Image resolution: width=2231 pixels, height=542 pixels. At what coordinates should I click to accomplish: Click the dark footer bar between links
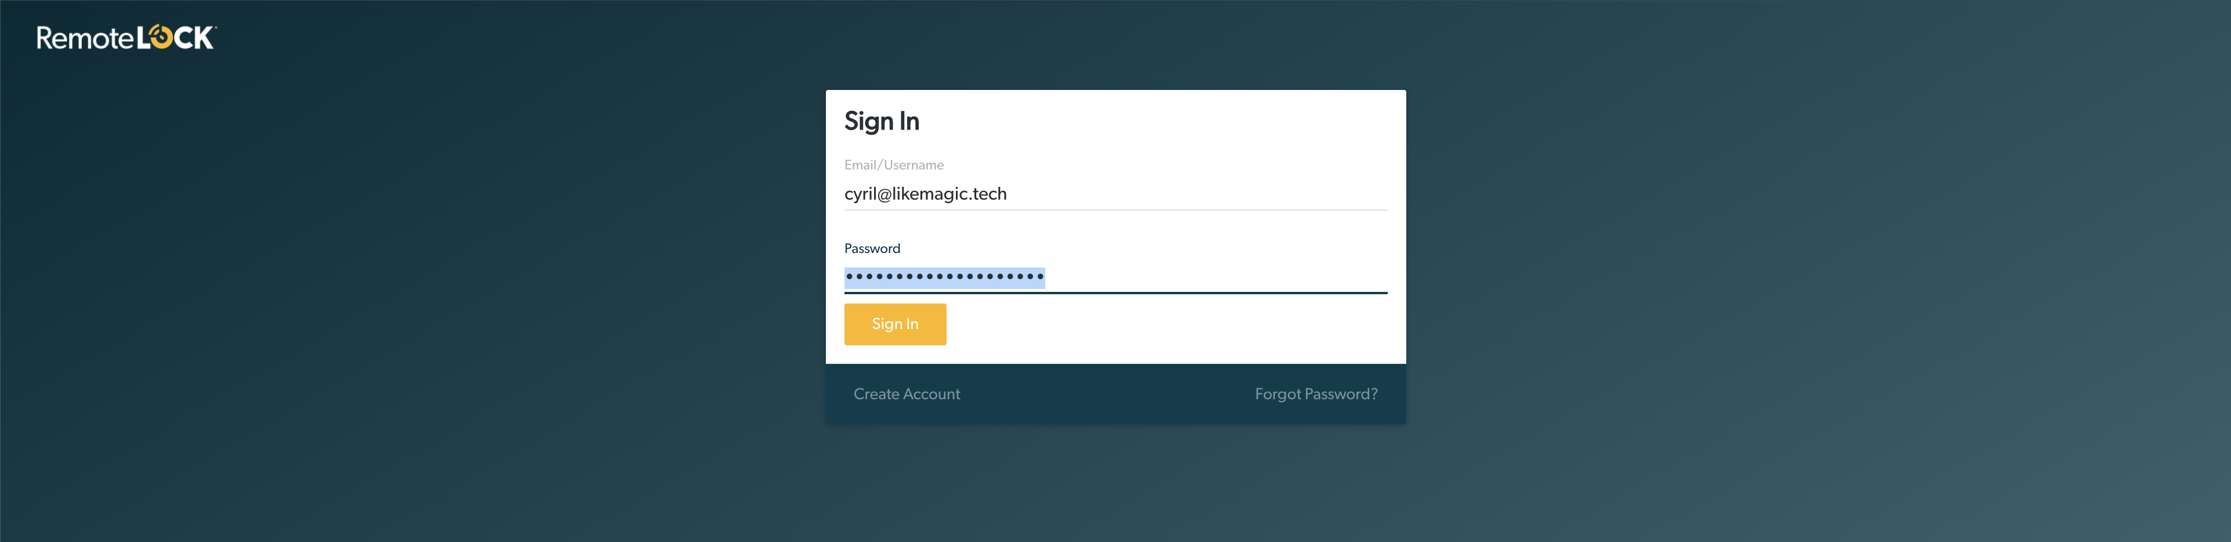1109,394
